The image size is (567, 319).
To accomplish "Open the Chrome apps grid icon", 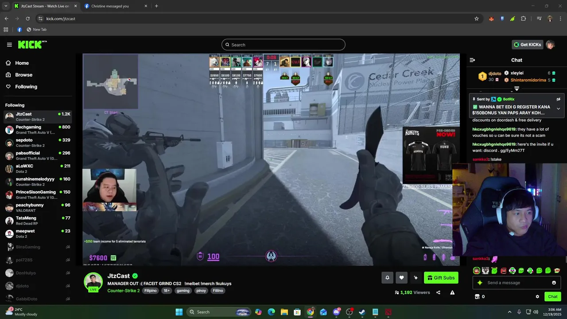I will pyautogui.click(x=6, y=30).
